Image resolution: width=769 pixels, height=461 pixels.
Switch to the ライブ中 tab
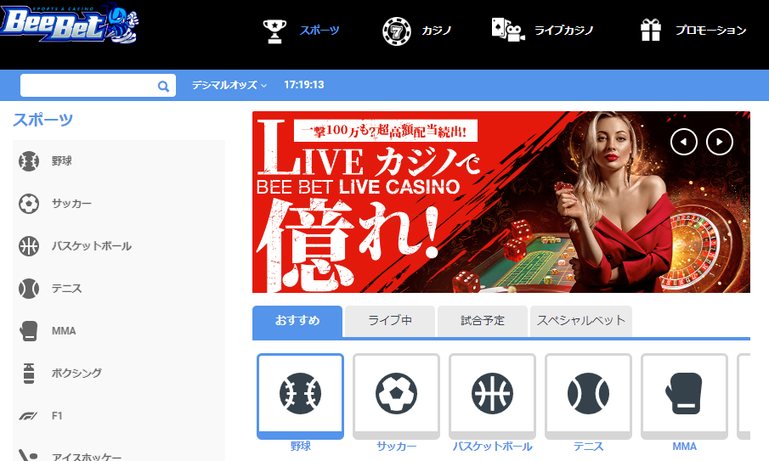390,321
